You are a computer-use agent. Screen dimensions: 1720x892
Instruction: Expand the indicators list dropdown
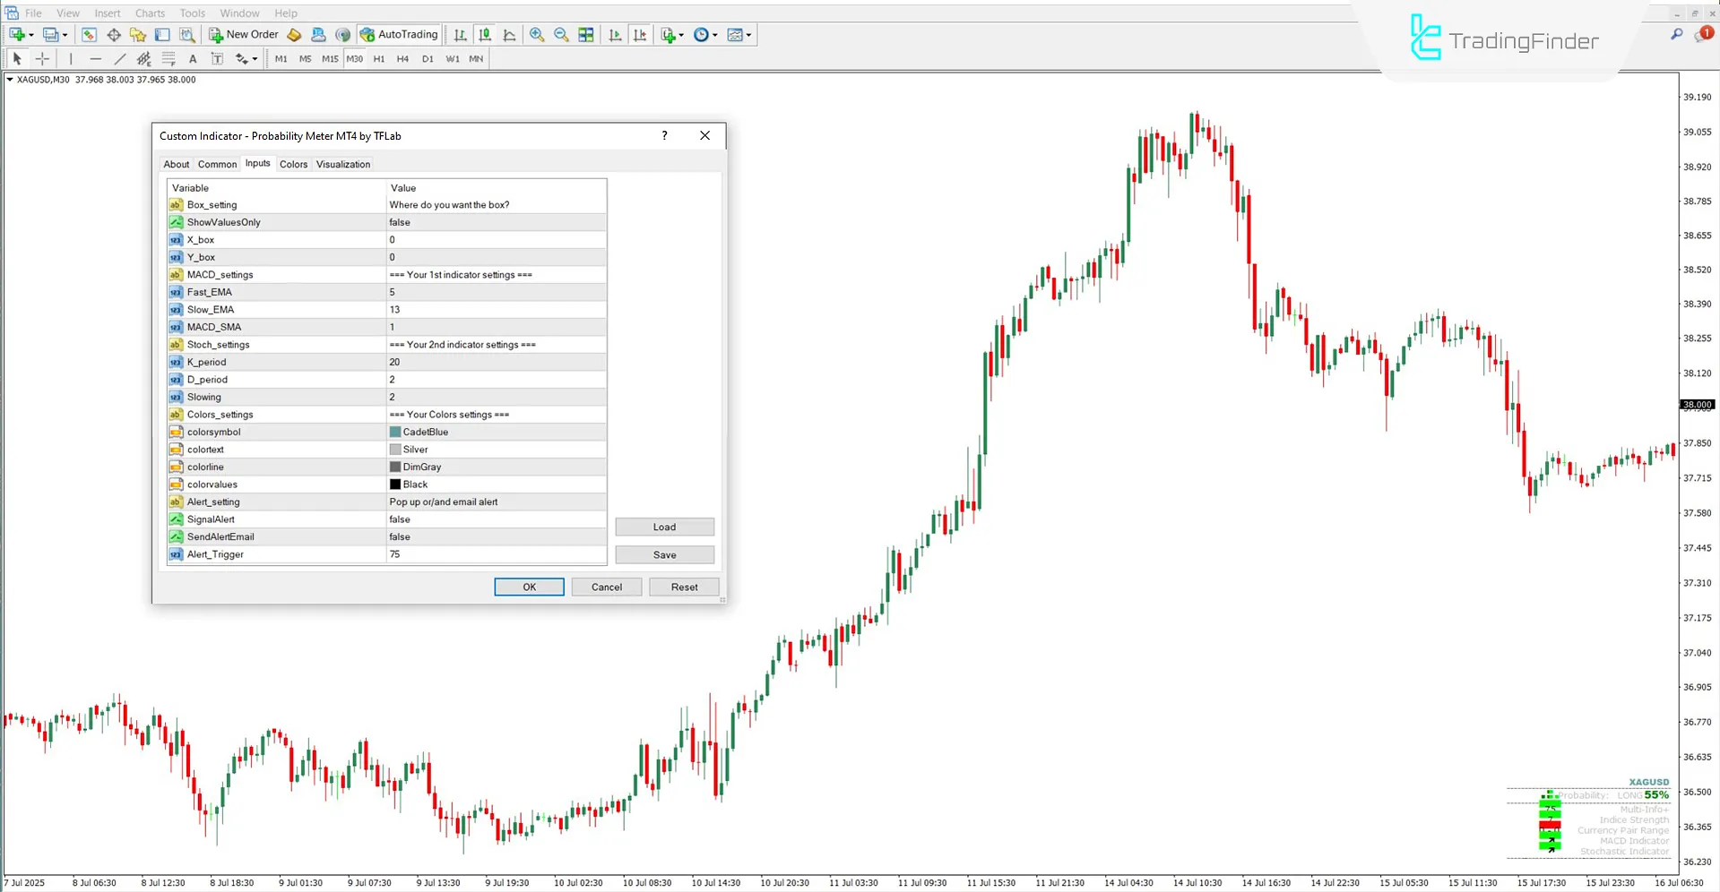coord(672,35)
